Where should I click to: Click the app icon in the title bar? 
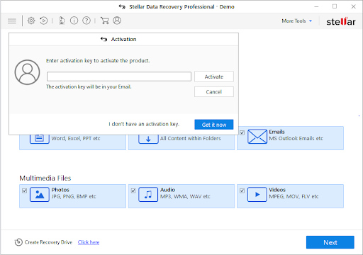(122, 6)
